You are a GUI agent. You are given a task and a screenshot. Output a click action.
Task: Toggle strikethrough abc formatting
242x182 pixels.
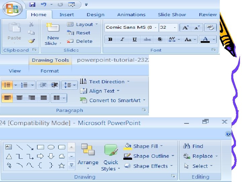click(147, 39)
